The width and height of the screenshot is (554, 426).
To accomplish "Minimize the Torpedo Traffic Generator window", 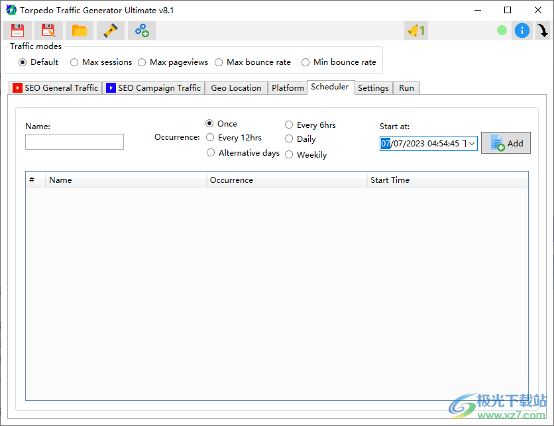I will pos(478,10).
